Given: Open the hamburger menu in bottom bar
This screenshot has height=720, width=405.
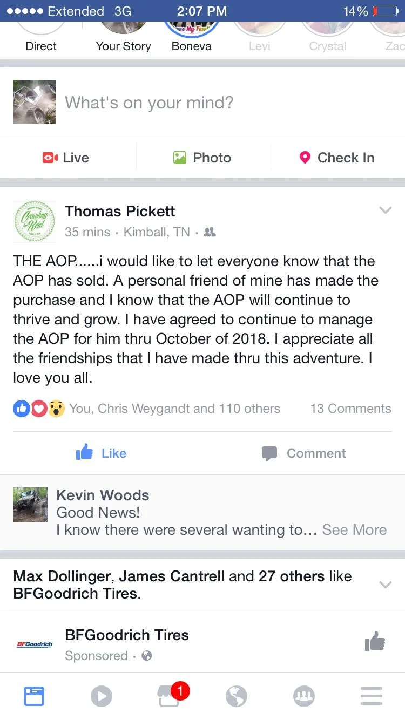Looking at the screenshot, I should point(372,696).
